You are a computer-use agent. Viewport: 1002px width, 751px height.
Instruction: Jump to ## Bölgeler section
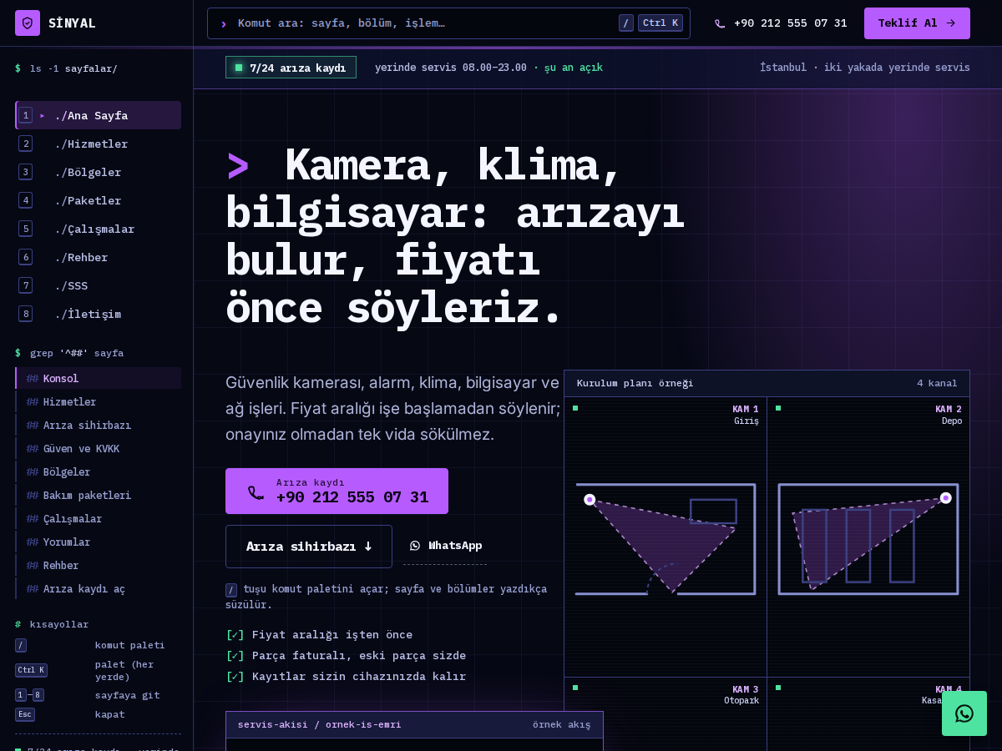[x=98, y=471]
